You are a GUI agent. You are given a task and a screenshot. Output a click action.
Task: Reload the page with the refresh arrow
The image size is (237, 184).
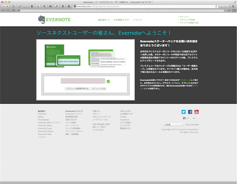pos(216,6)
